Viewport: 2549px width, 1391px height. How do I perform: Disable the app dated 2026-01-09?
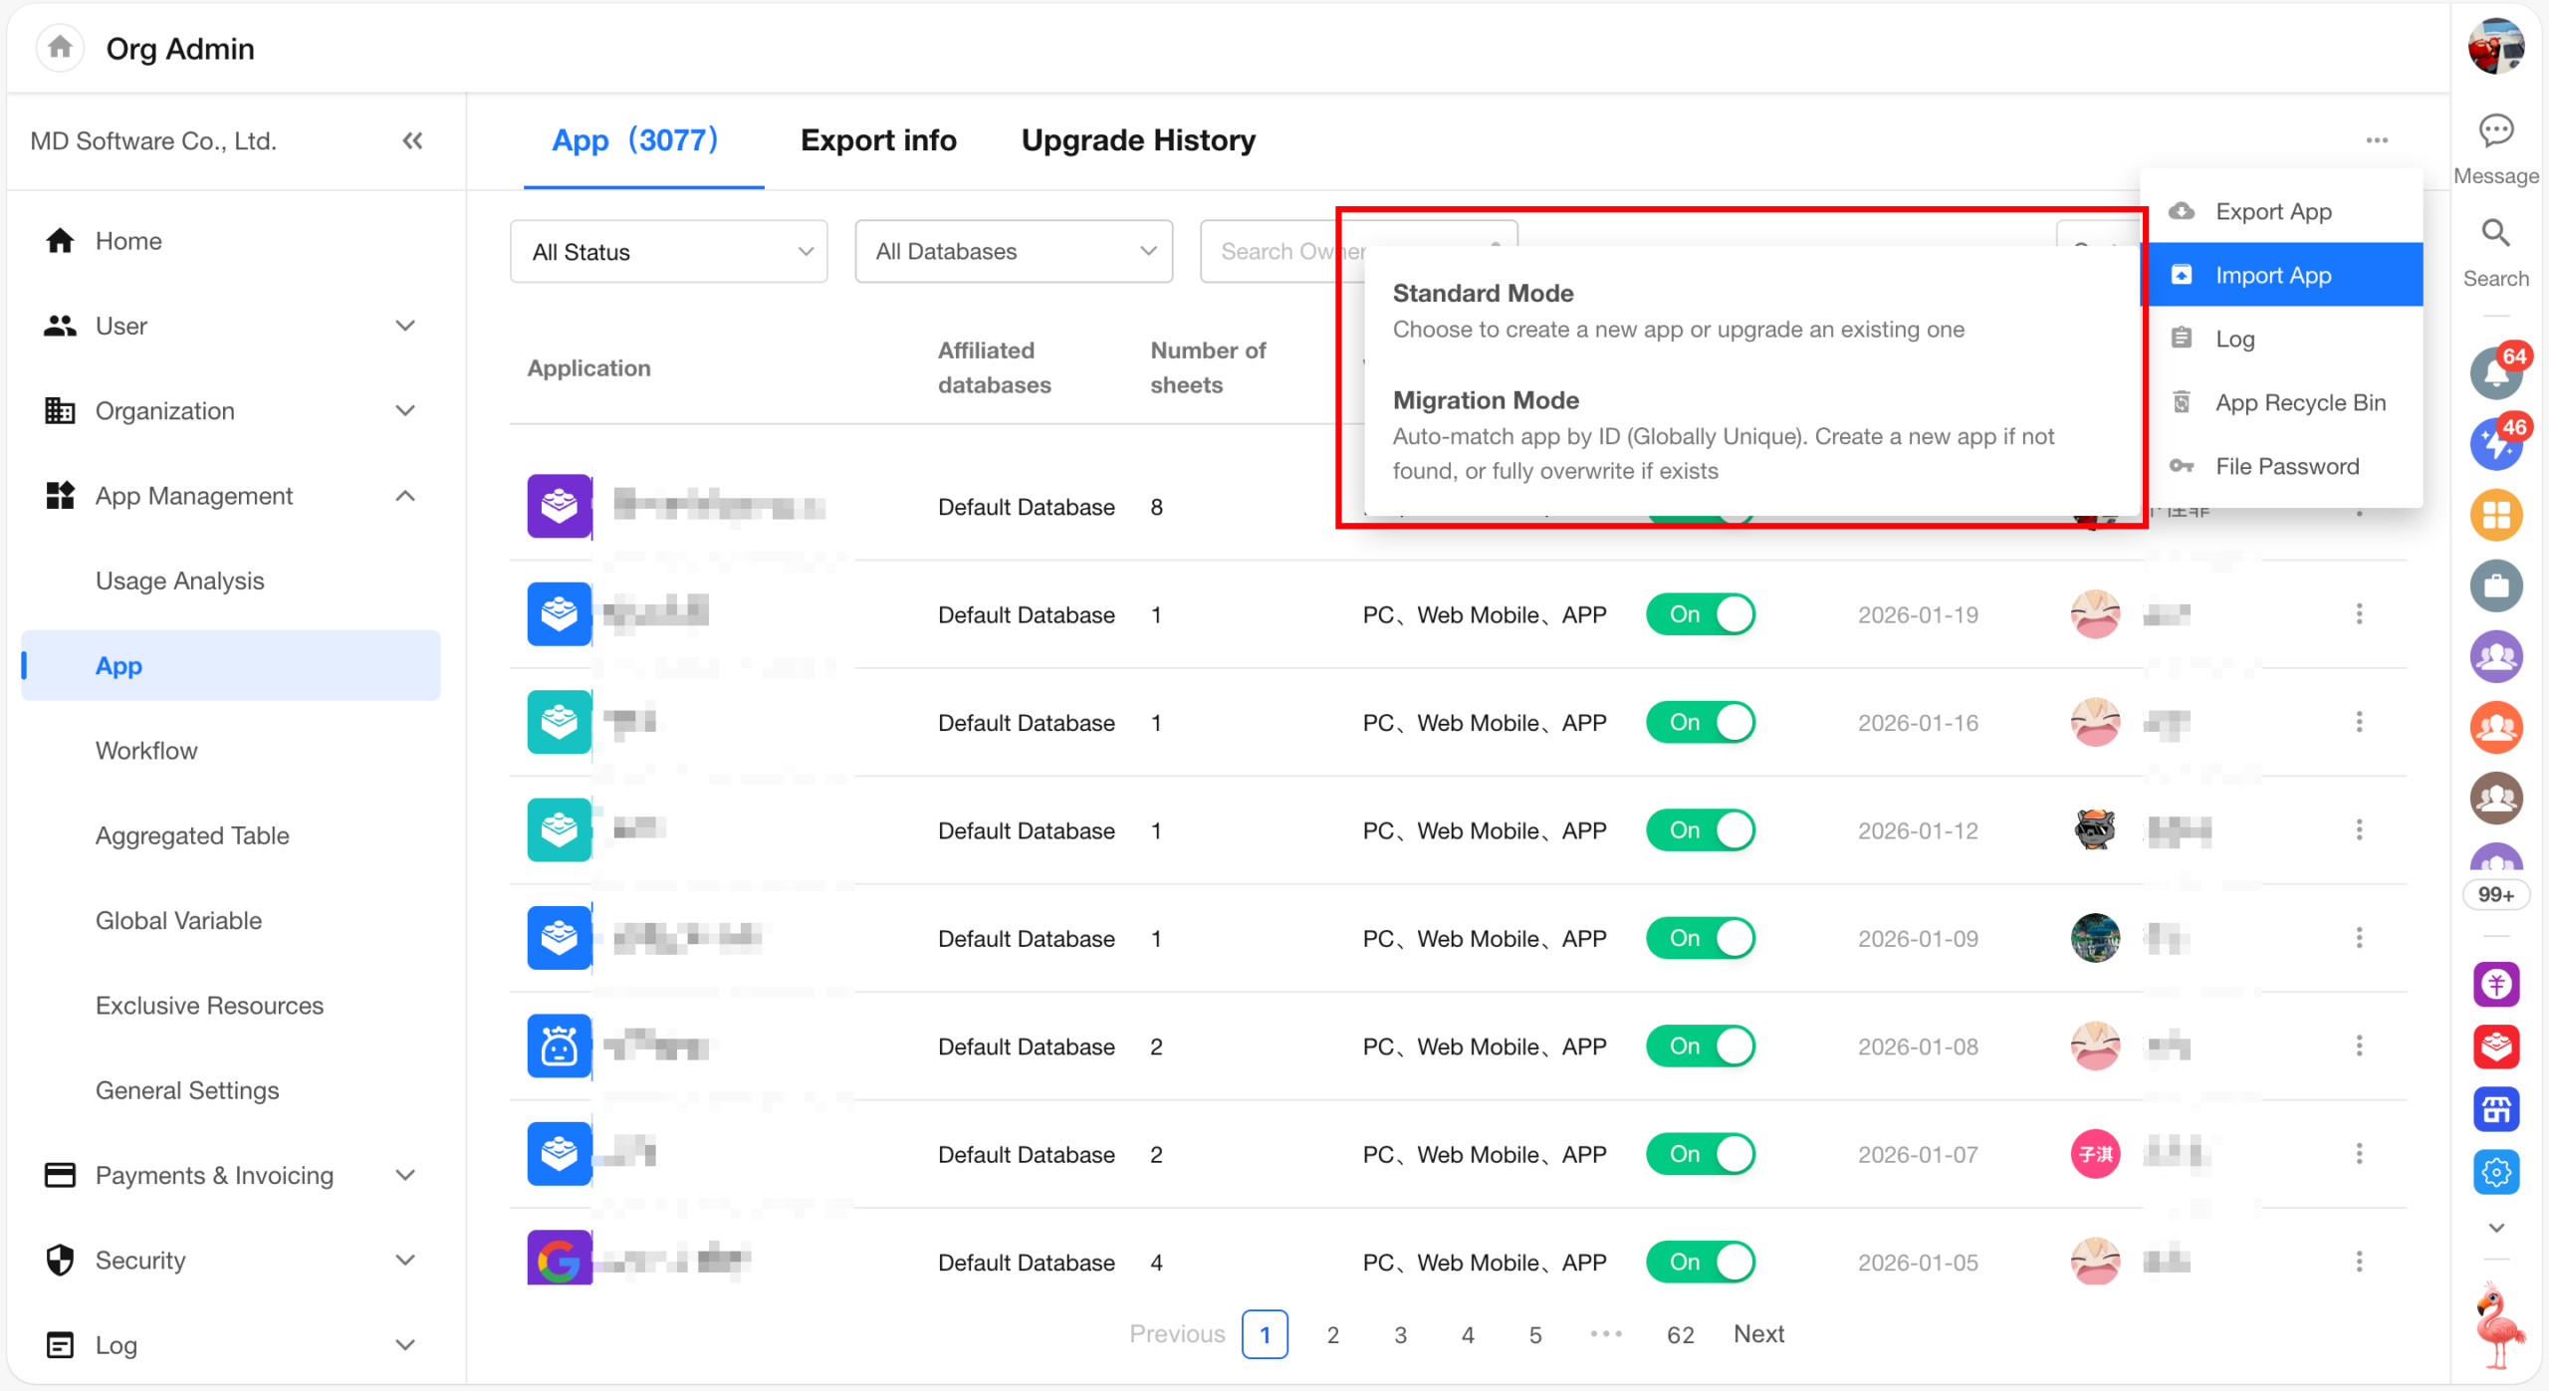pyautogui.click(x=1700, y=939)
